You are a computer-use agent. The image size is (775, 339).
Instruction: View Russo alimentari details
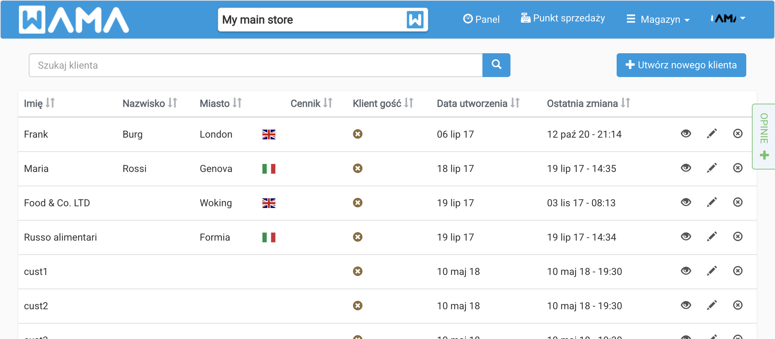[x=686, y=236]
